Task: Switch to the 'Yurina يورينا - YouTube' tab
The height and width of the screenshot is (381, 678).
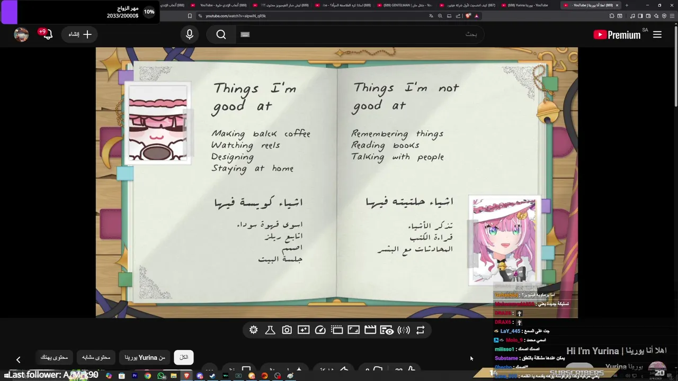Action: [528, 5]
